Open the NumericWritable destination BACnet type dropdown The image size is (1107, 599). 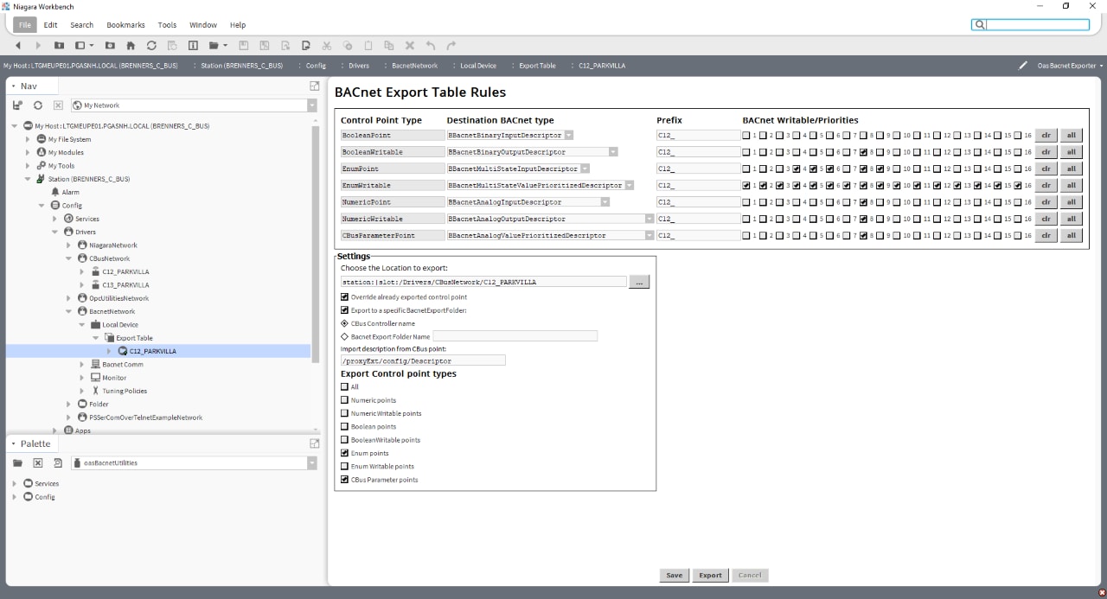tap(649, 219)
